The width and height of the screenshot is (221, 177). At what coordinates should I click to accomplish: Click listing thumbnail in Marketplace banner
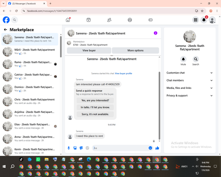pyautogui.click(x=69, y=43)
